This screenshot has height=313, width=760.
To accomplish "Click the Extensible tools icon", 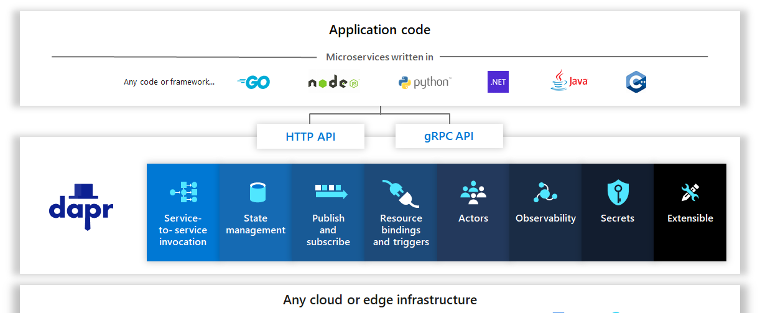I will 690,193.
